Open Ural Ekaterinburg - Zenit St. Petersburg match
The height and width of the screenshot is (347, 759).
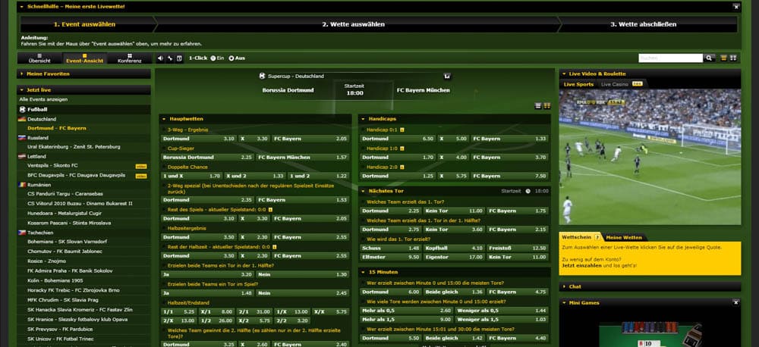pyautogui.click(x=74, y=147)
